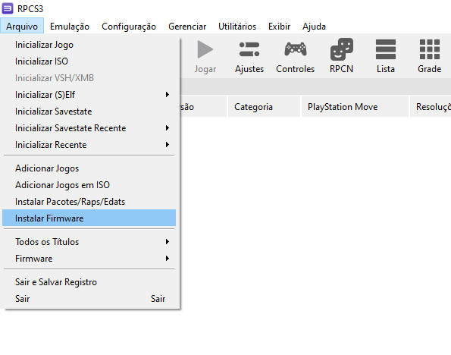Open the Emulação menu
This screenshot has height=355, width=451.
pyautogui.click(x=70, y=27)
